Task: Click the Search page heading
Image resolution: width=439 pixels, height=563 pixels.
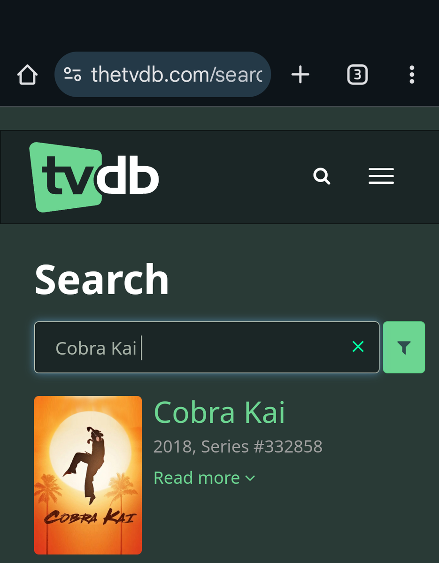Action: [x=102, y=279]
